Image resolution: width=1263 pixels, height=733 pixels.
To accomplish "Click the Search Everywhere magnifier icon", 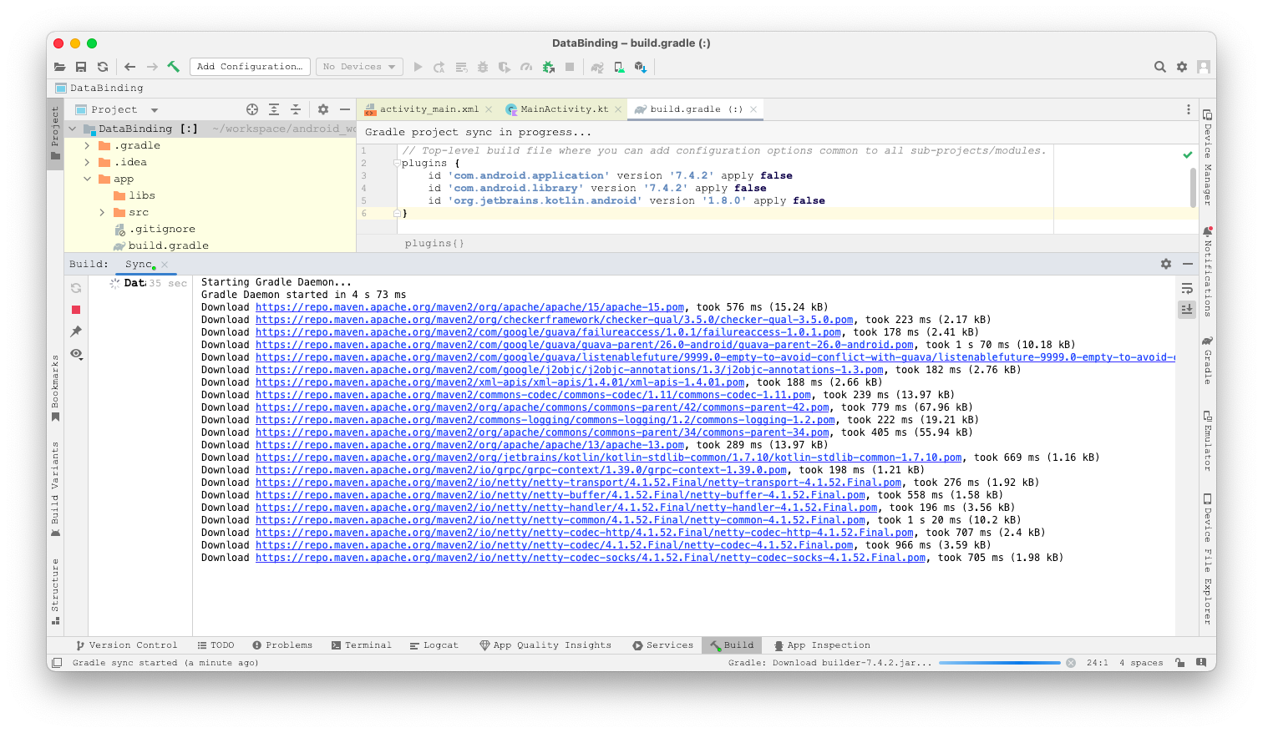I will tap(1160, 67).
